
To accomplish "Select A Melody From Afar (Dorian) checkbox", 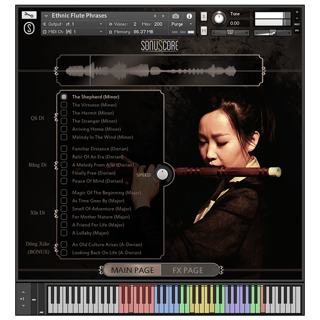I will (x=64, y=165).
